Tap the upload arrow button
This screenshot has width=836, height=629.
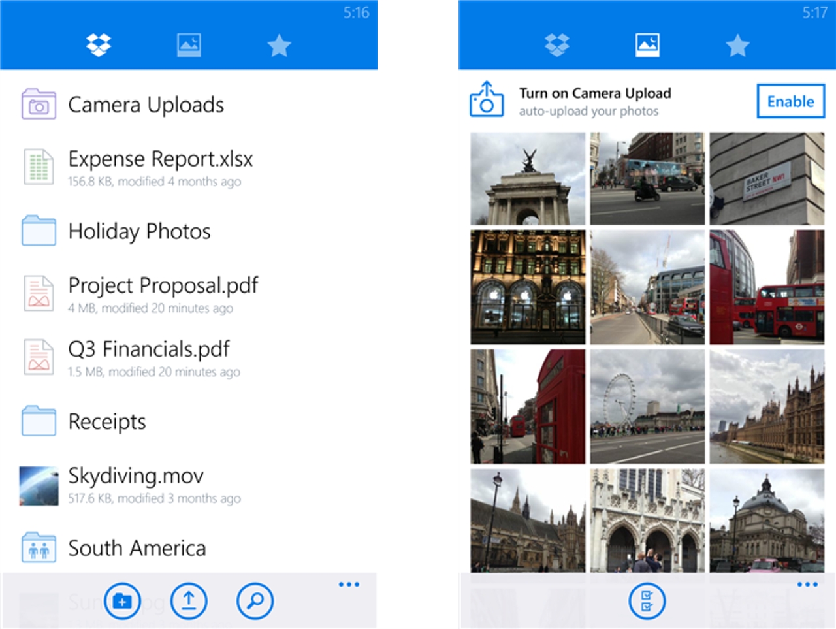tap(189, 601)
